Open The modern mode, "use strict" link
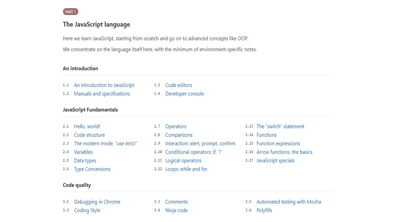The height and width of the screenshot is (222, 396). point(105,143)
